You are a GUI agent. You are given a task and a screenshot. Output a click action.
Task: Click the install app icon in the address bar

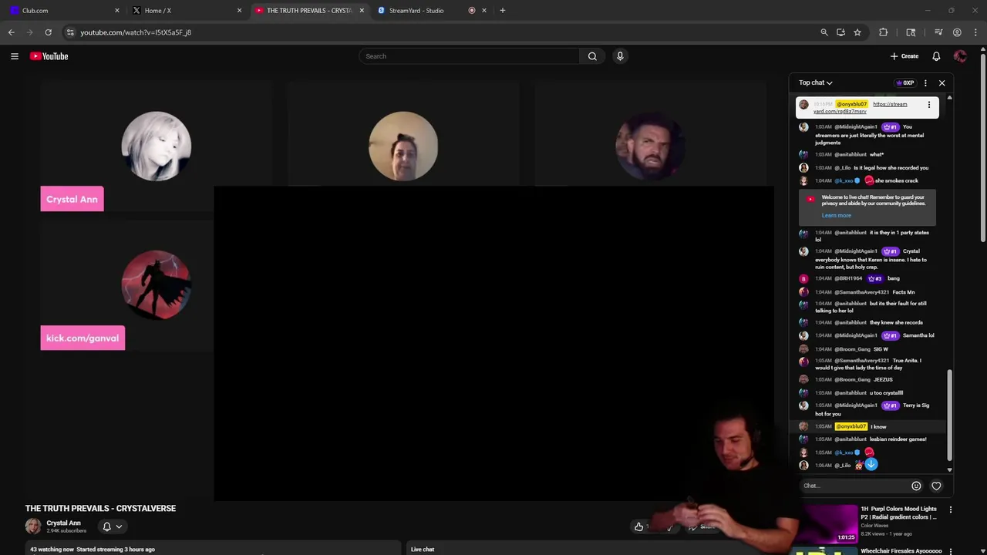point(840,32)
